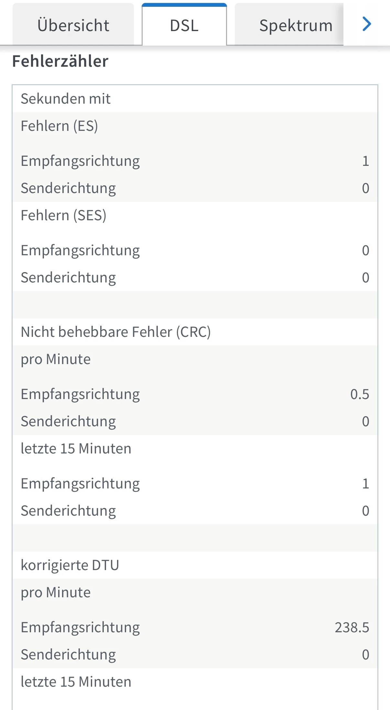This screenshot has width=390, height=710.
Task: Click Empfangsrichtung under Fehlern (ES)
Action: (x=80, y=161)
